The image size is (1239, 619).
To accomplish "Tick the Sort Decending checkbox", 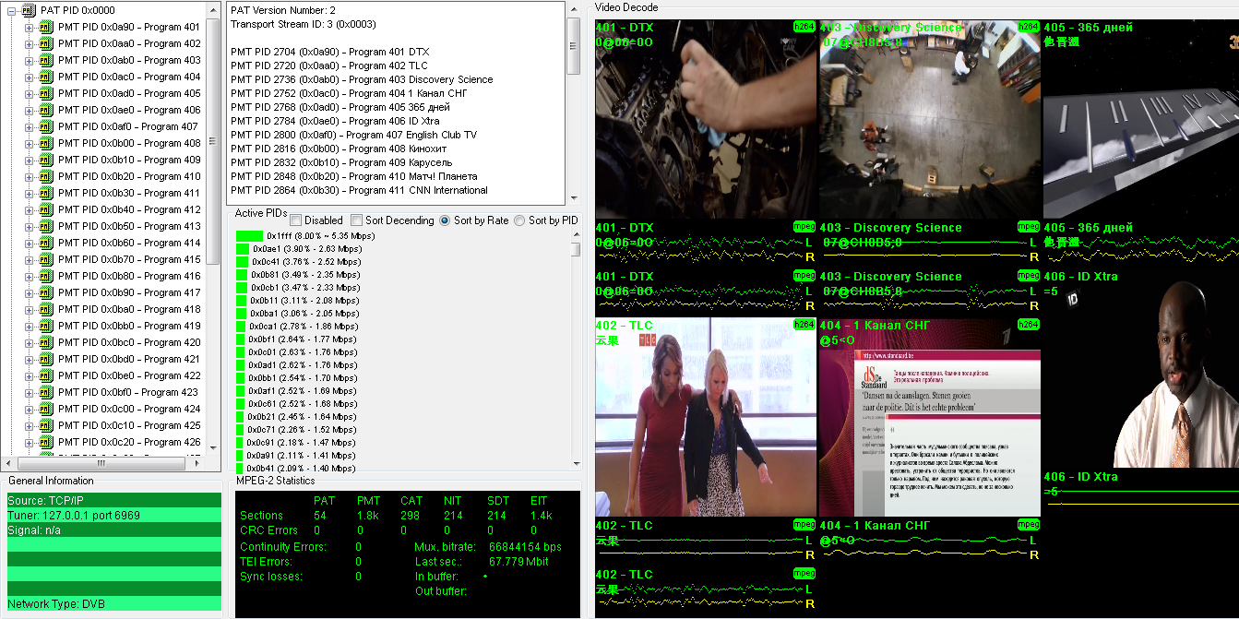I will pyautogui.click(x=356, y=220).
